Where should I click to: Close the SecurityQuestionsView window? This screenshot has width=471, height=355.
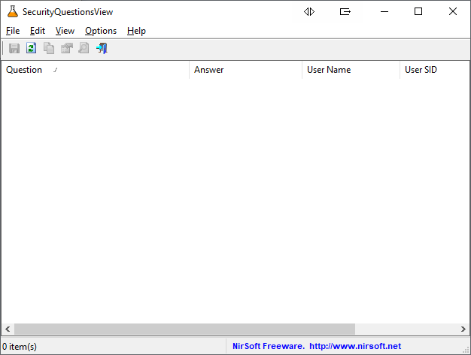coord(453,12)
